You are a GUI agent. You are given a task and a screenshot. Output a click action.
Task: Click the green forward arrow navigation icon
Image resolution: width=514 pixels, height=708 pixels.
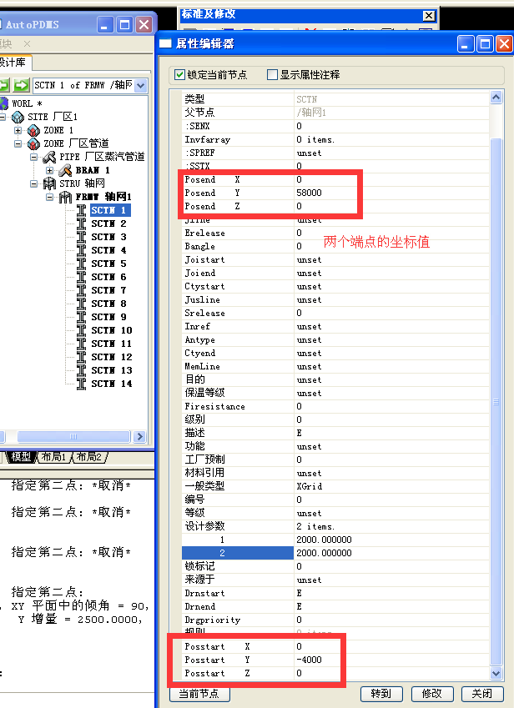click(21, 85)
